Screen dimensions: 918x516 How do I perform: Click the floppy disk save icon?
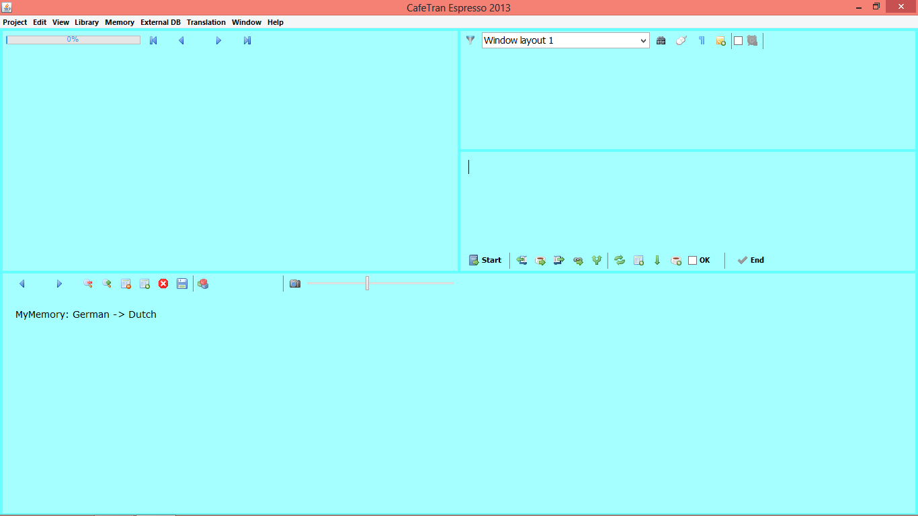[x=182, y=284]
